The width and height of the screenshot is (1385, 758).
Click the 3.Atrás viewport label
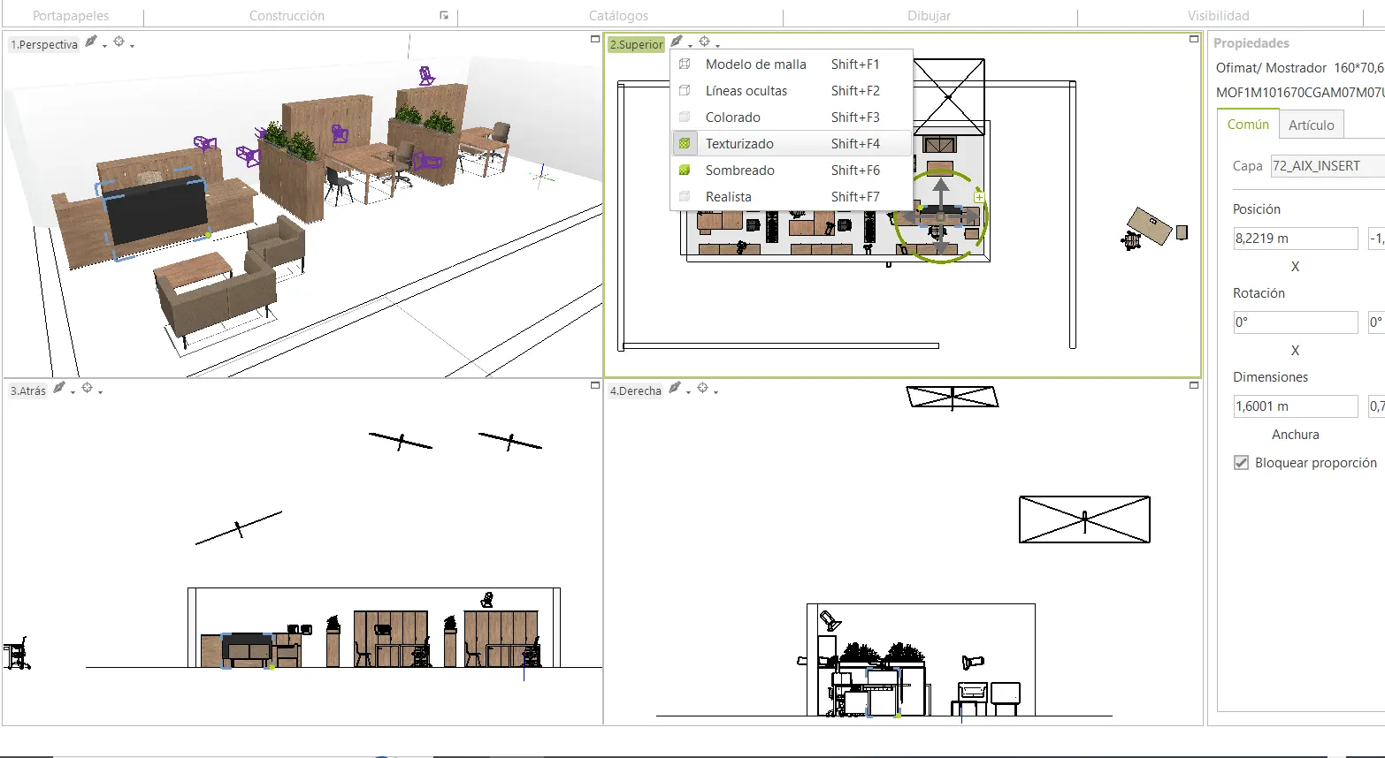pos(28,390)
